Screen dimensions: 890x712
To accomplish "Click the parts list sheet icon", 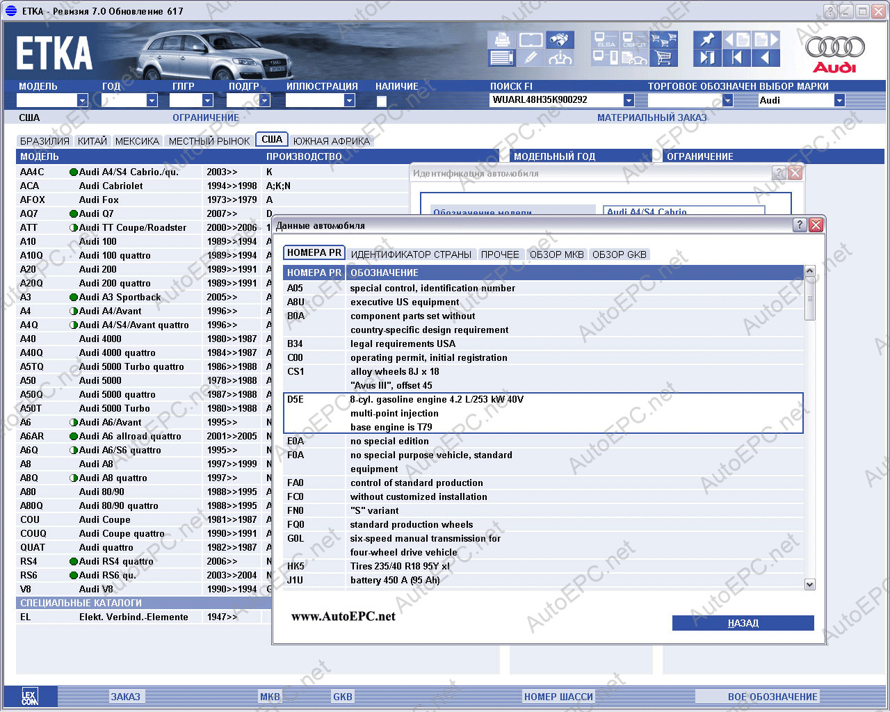I will click(x=502, y=58).
